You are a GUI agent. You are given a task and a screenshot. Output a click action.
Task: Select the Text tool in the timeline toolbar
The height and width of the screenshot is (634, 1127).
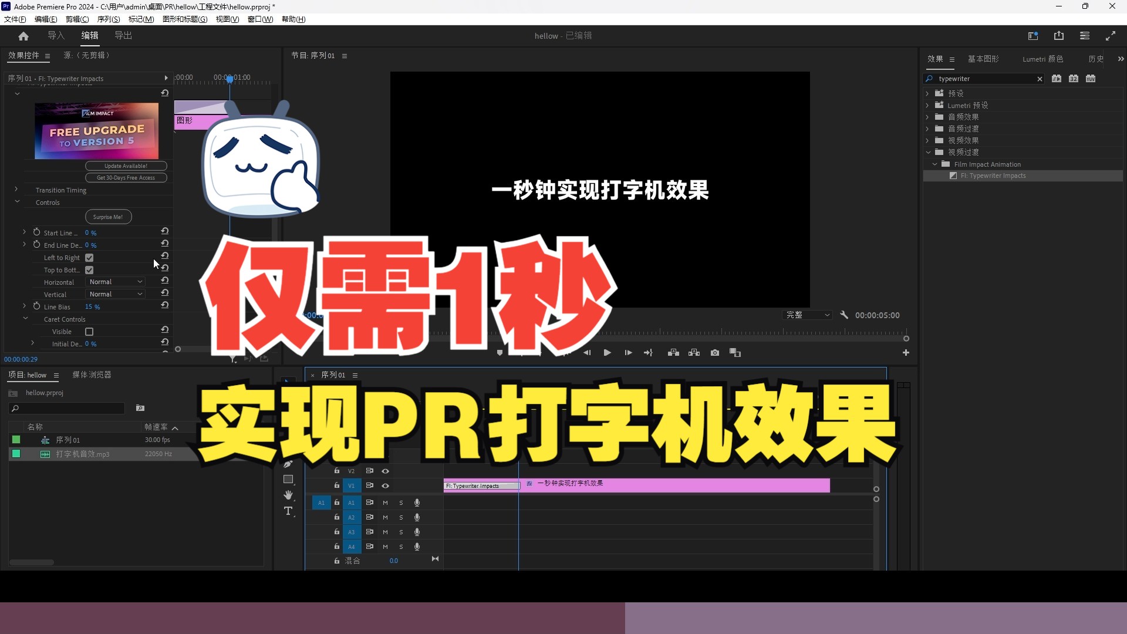click(x=288, y=511)
